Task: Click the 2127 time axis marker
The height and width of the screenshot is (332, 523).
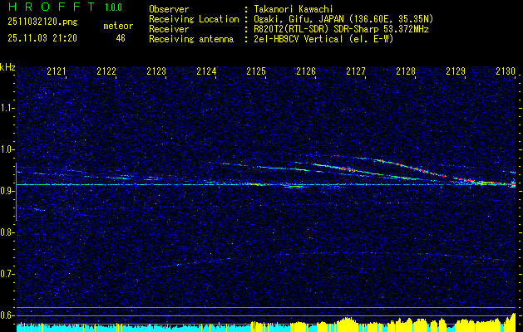Action: (x=356, y=71)
